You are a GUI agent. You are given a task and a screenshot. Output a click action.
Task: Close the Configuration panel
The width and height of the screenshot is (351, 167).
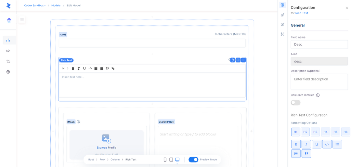point(347,8)
